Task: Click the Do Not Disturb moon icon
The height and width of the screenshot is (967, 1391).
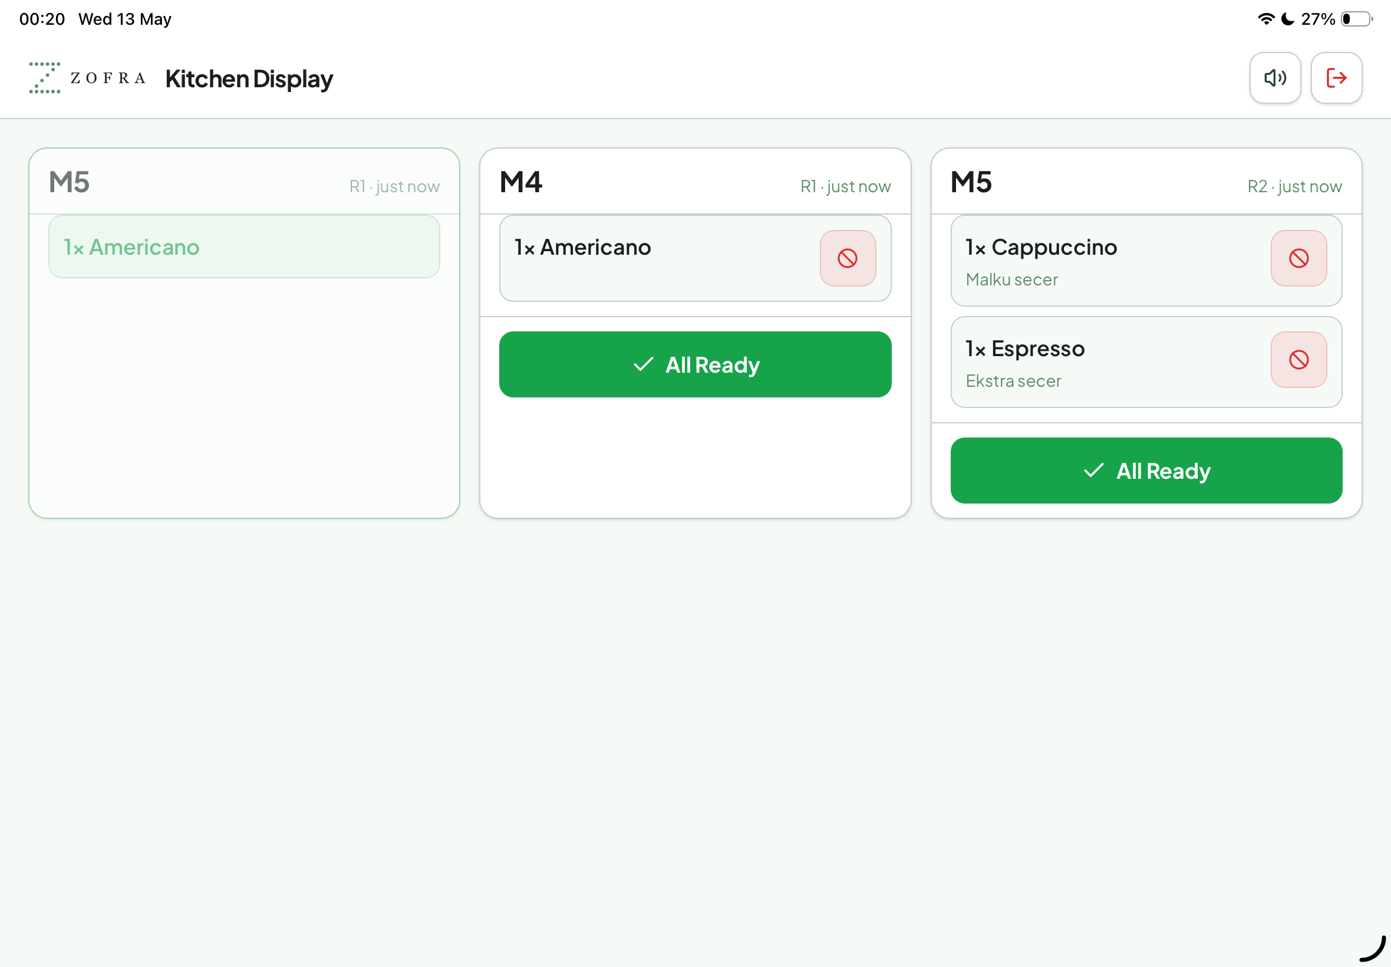Action: (x=1287, y=19)
